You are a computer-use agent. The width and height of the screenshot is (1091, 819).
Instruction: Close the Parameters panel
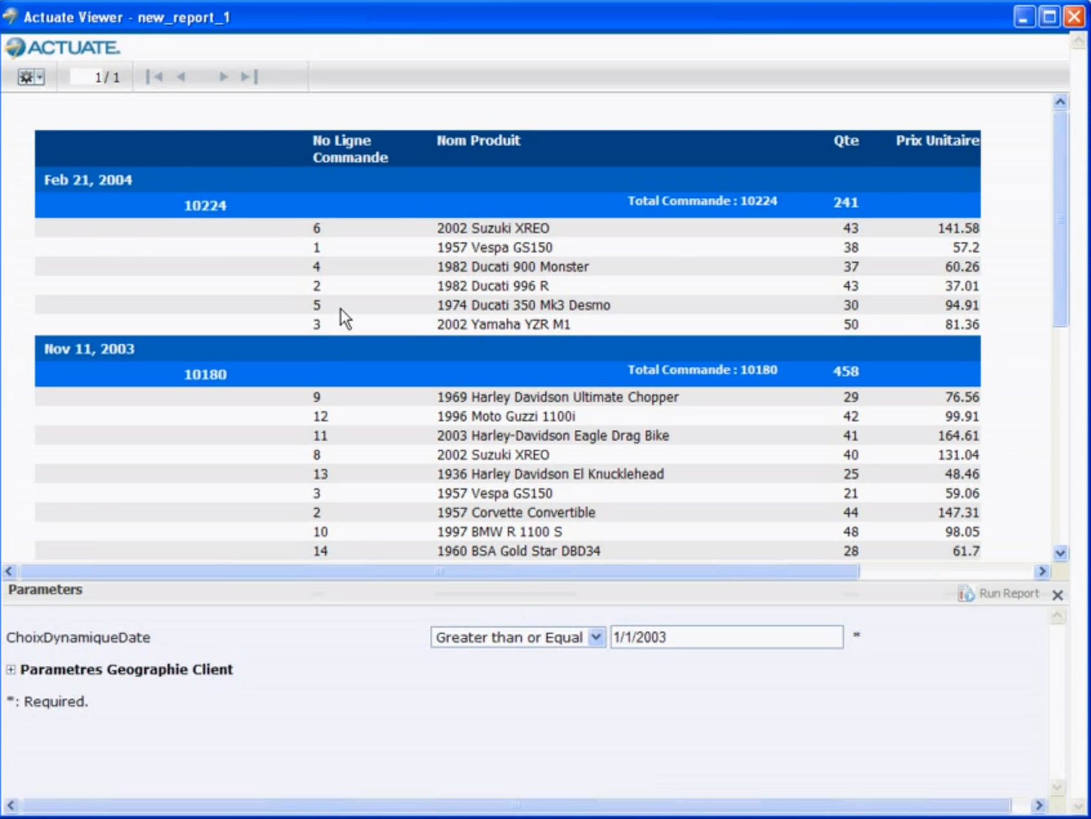[1057, 595]
